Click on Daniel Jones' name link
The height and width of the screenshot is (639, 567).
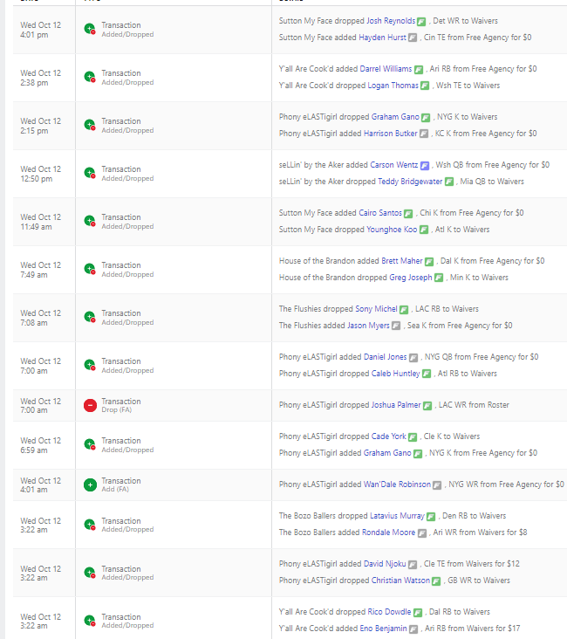point(386,357)
